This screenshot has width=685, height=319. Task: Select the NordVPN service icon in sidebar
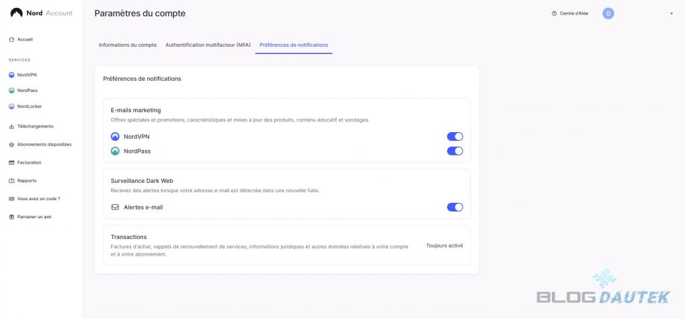pyautogui.click(x=11, y=75)
